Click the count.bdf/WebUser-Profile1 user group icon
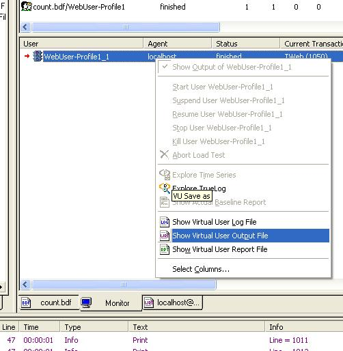Viewport: 343px width, 351px height. tap(27, 6)
